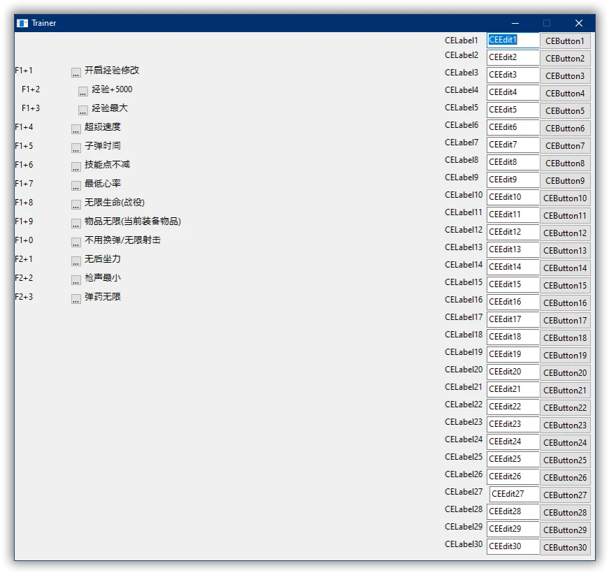Click the F1+1 hotkey label

tap(24, 71)
